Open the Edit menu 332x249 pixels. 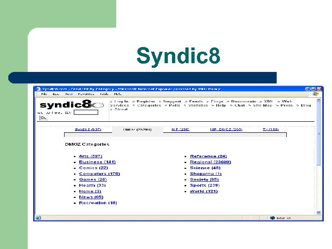[56, 94]
